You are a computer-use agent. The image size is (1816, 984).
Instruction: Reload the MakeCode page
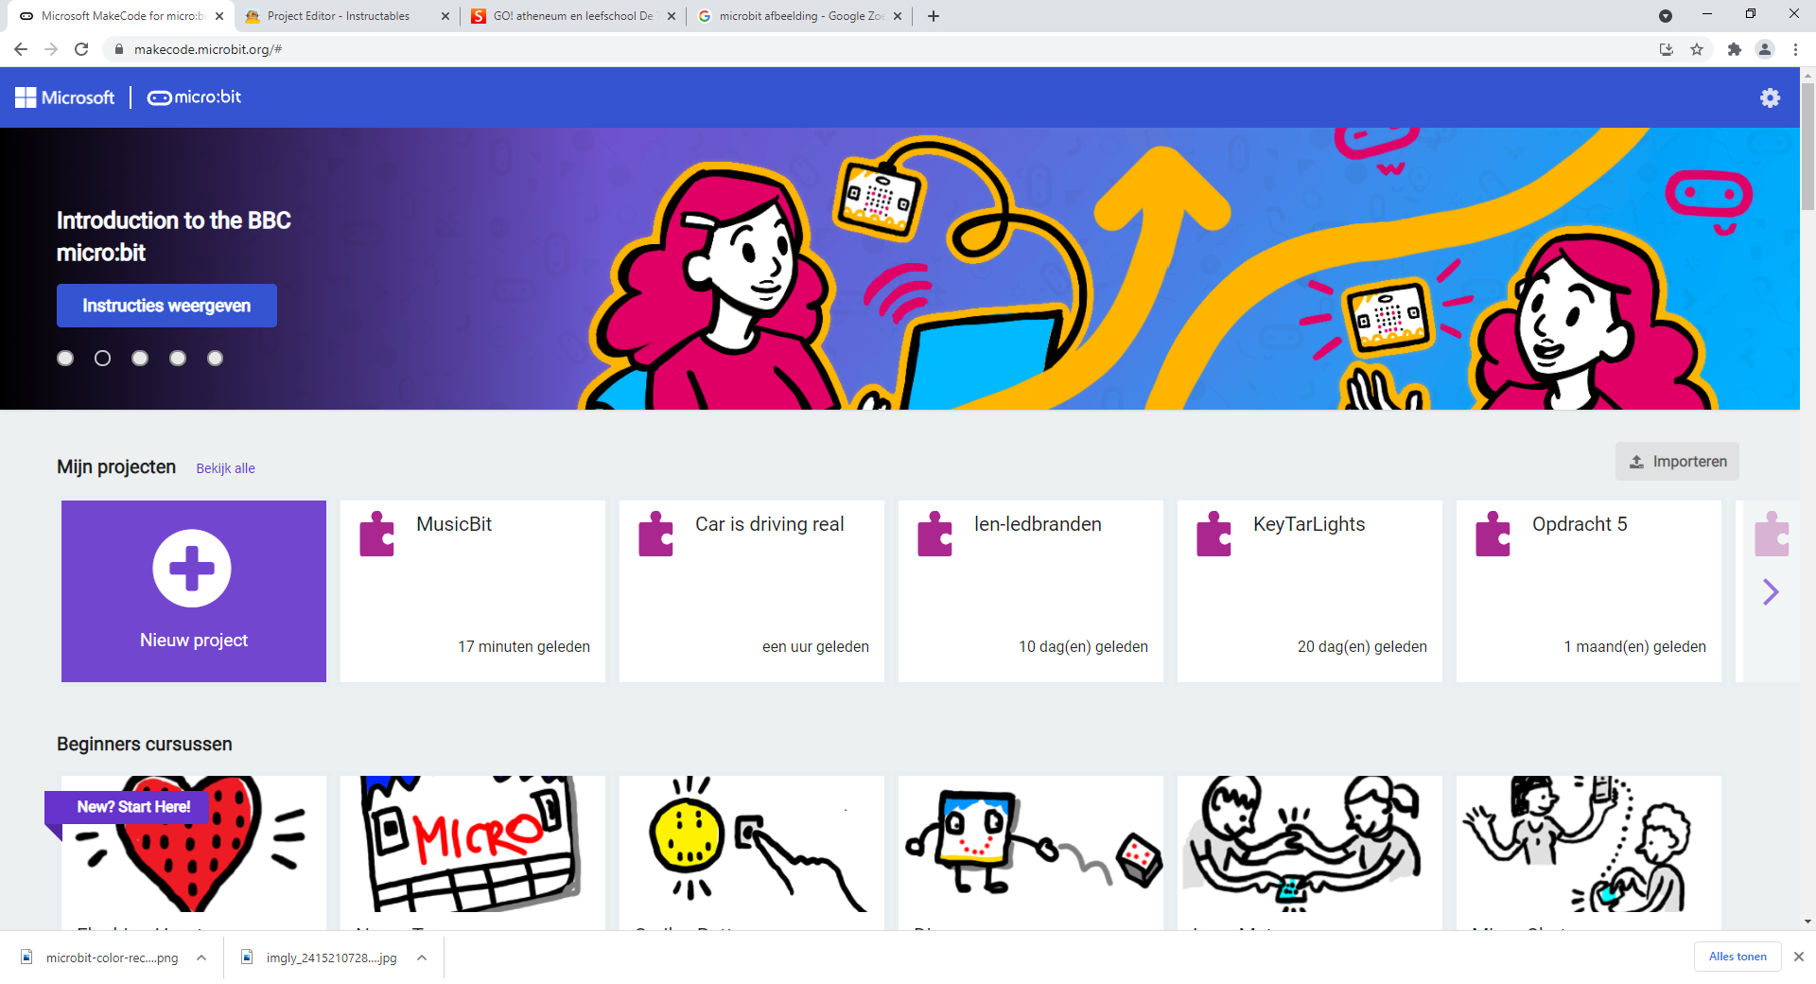(x=81, y=49)
